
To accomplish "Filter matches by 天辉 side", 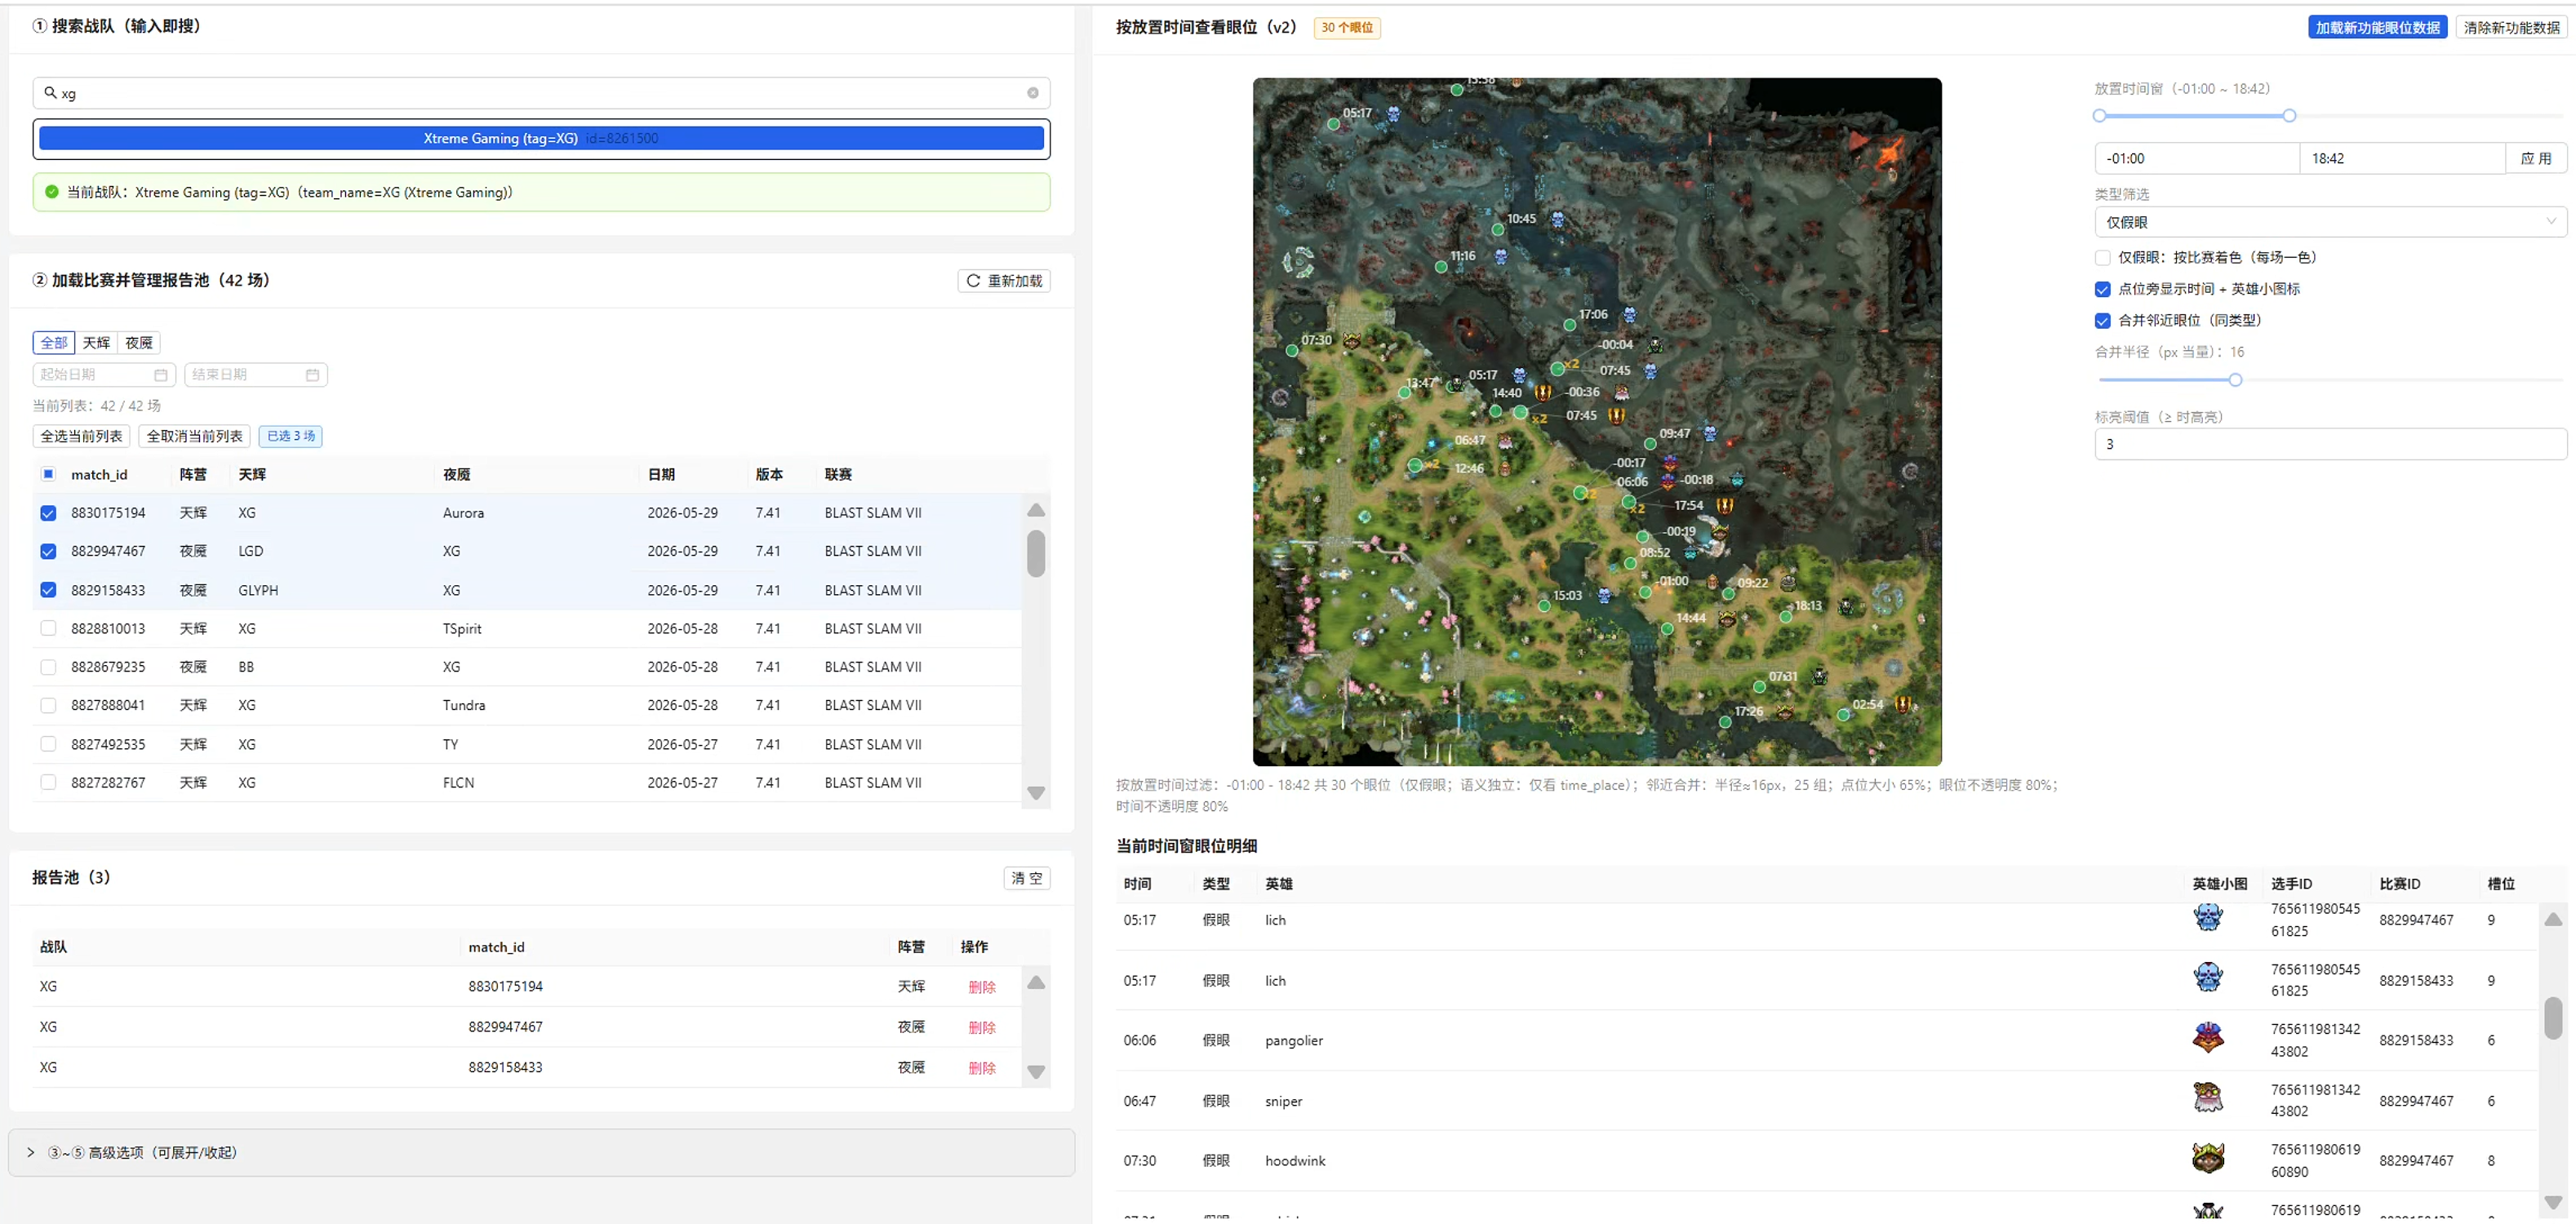I will coord(96,343).
